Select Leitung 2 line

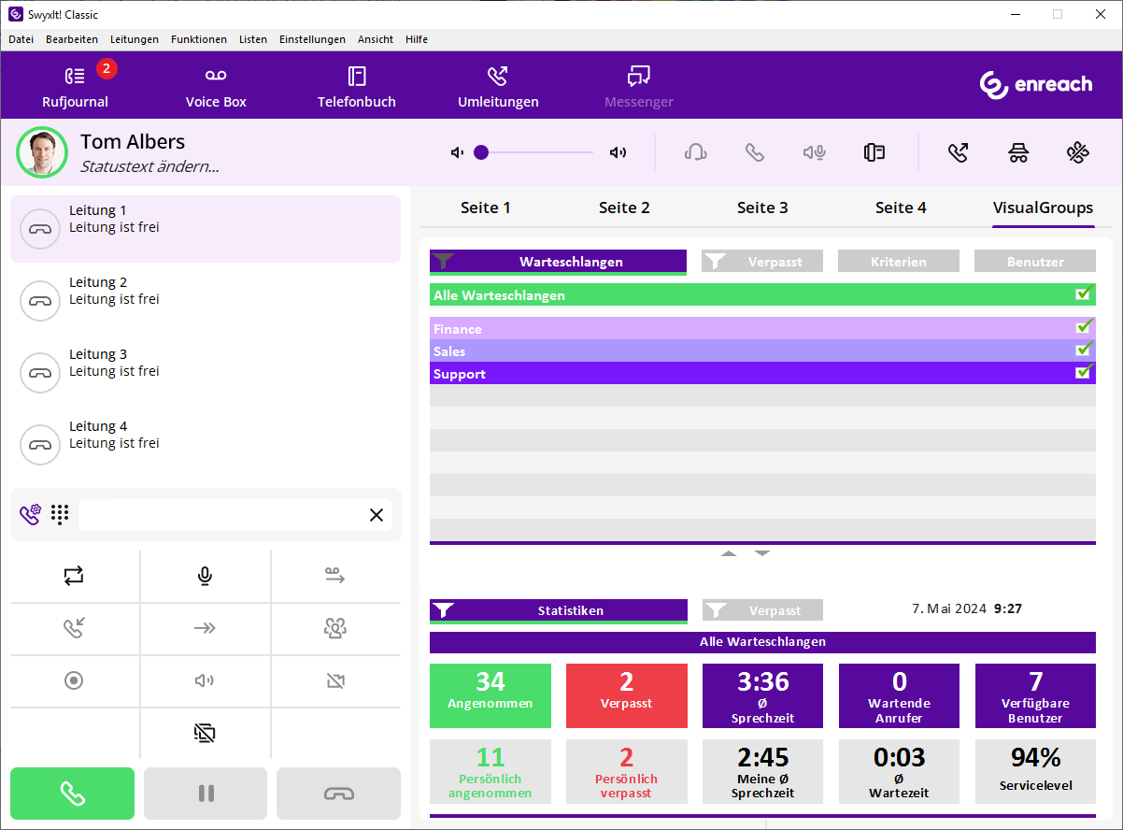(206, 301)
